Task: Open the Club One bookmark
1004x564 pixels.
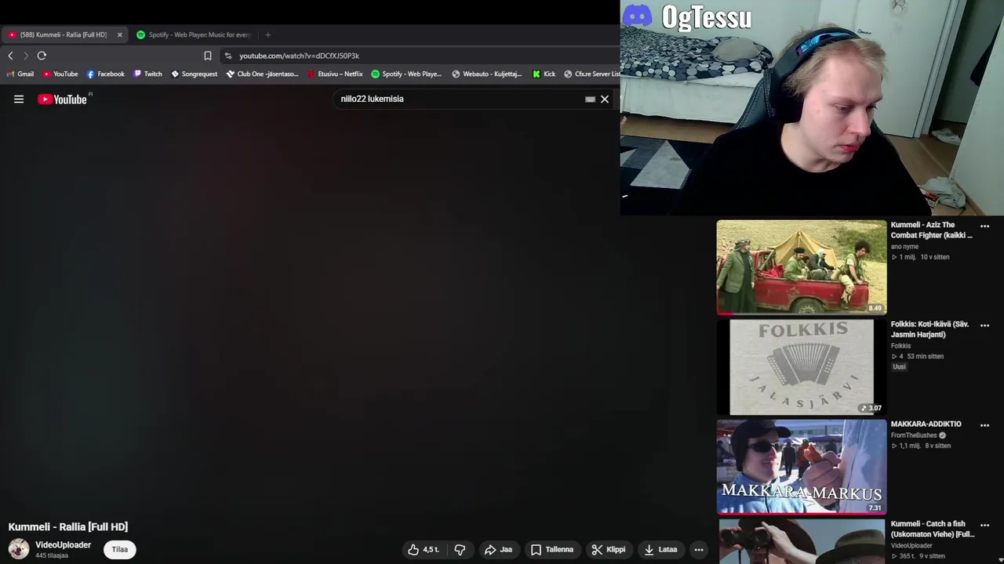Action: pyautogui.click(x=263, y=74)
